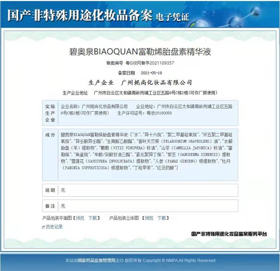The height and width of the screenshot is (271, 280).
Task: Click the 说明 row header
Action: point(50,190)
